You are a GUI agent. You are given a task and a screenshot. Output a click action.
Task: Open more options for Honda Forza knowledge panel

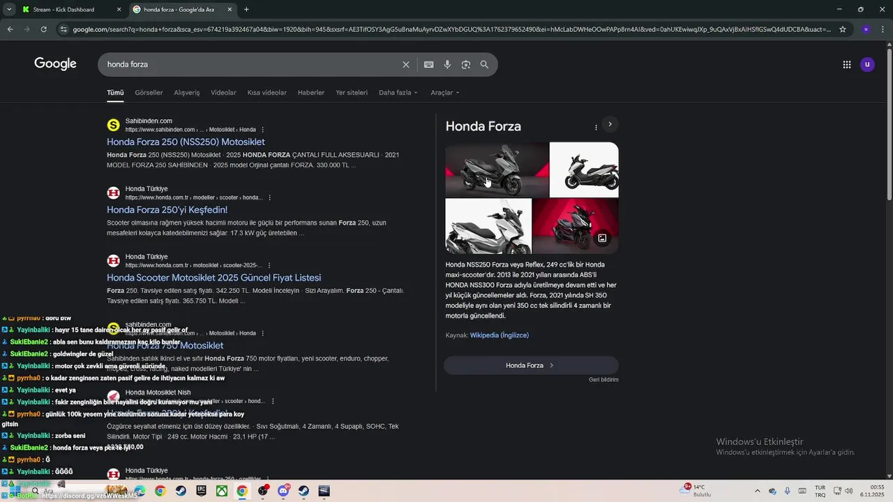point(596,128)
